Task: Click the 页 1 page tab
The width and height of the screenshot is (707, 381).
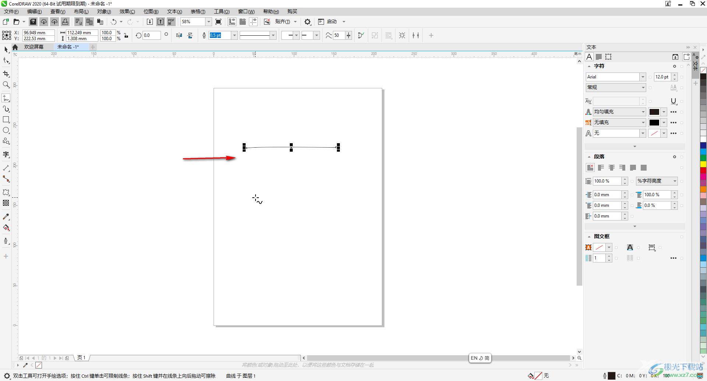Action: pos(81,358)
